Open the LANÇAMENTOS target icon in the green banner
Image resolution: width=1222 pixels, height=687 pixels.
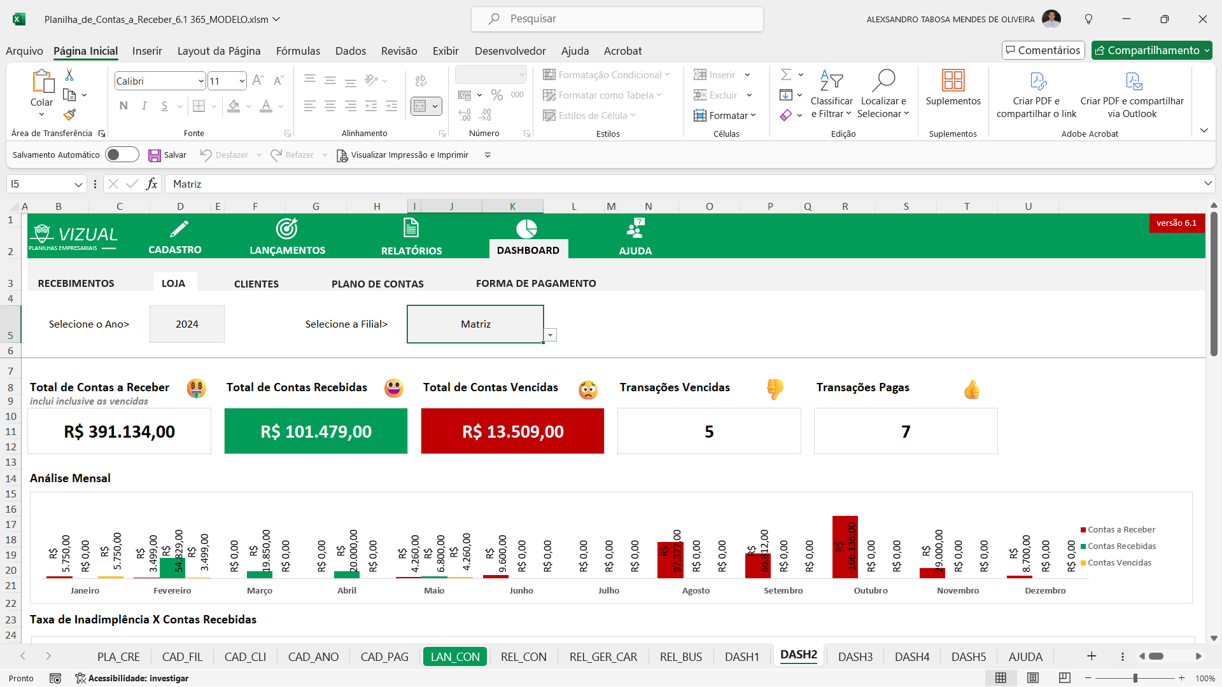pyautogui.click(x=286, y=228)
